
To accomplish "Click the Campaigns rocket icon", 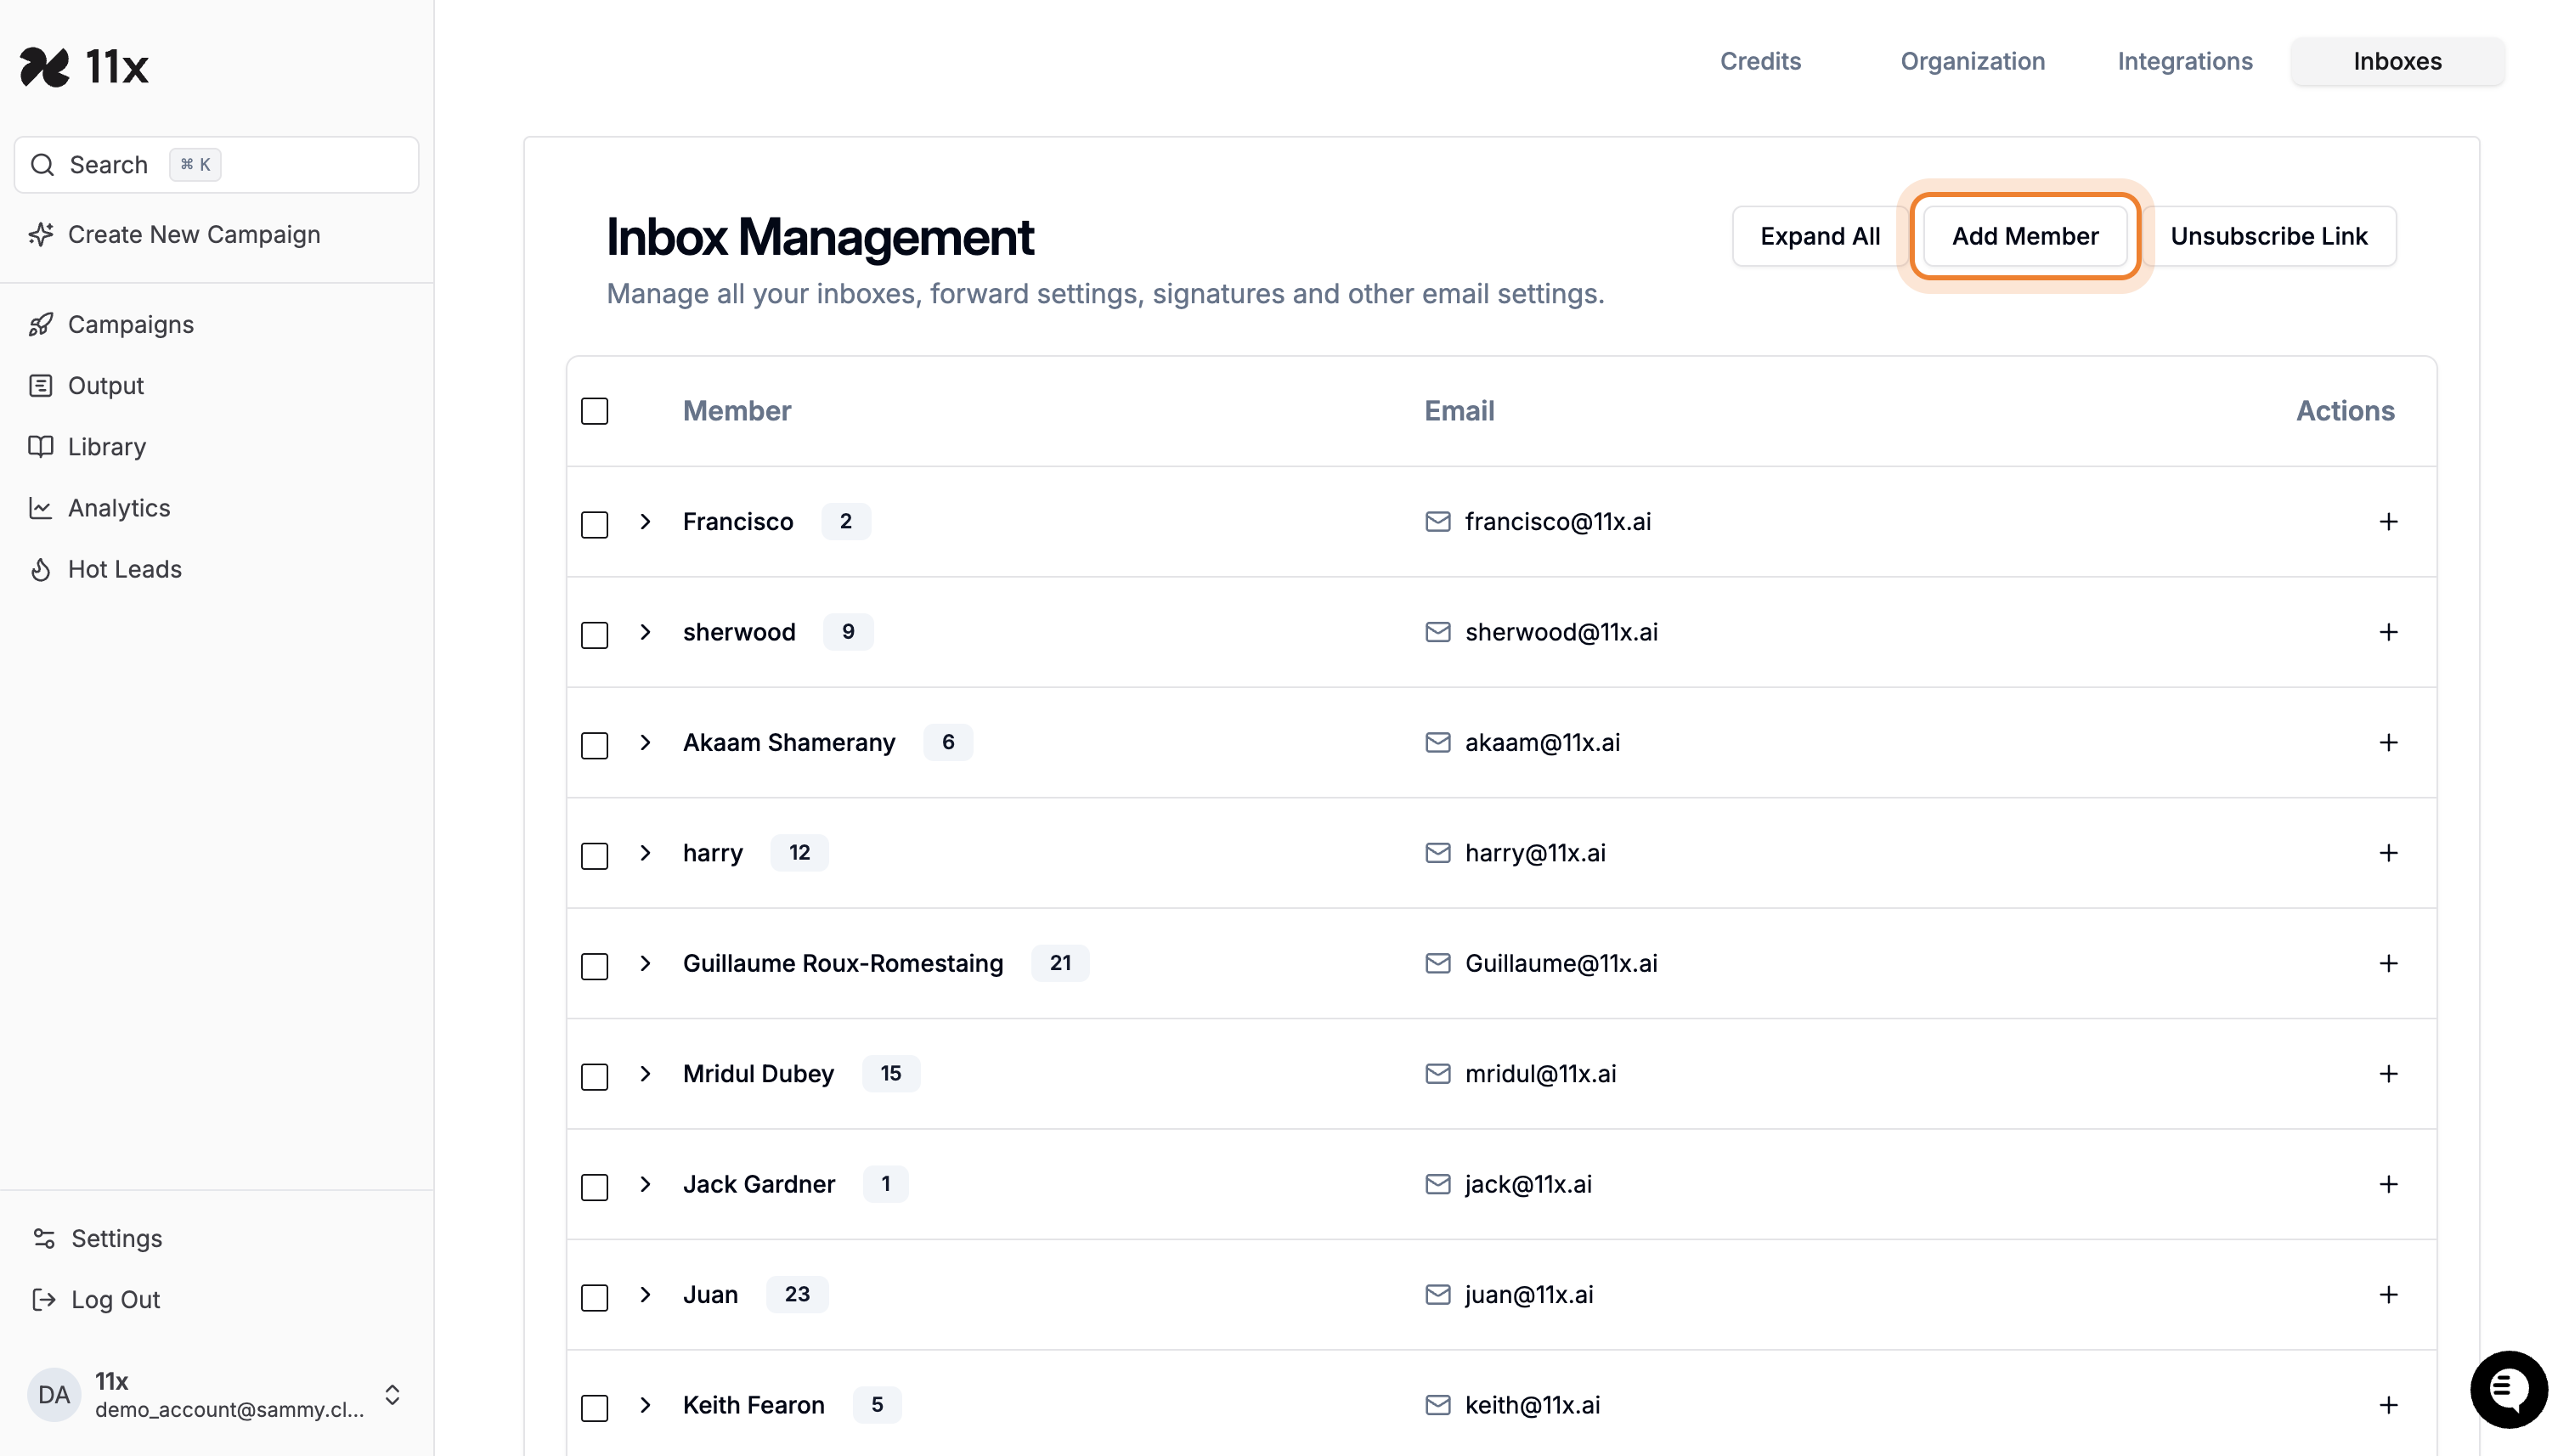I will click(x=41, y=324).
